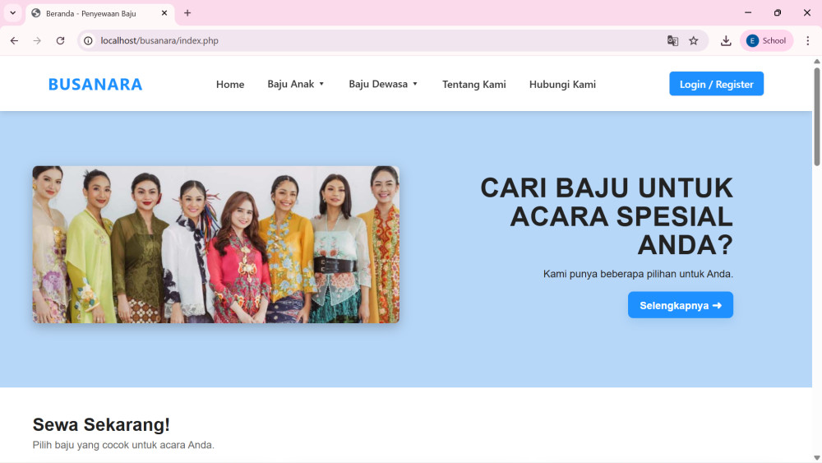The image size is (822, 463).
Task: Open the Google Translate icon in address bar
Action: click(x=672, y=40)
